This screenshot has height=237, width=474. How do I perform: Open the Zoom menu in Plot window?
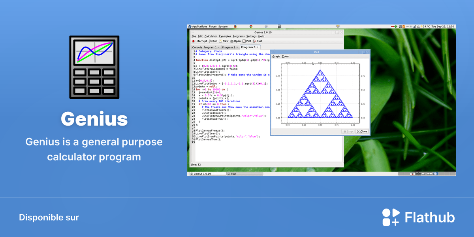(286, 56)
